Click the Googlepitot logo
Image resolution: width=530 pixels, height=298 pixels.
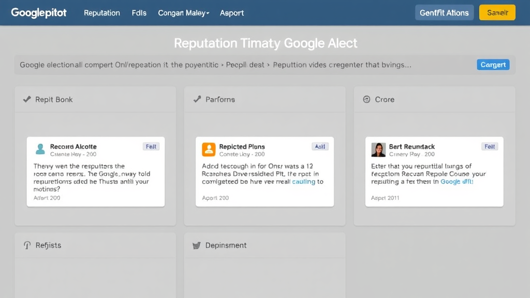[39, 13]
